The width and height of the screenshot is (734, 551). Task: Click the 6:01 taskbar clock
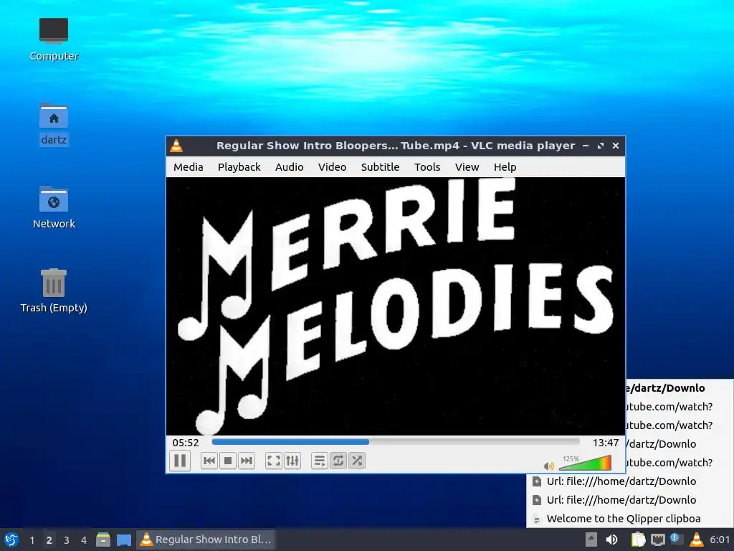(720, 540)
